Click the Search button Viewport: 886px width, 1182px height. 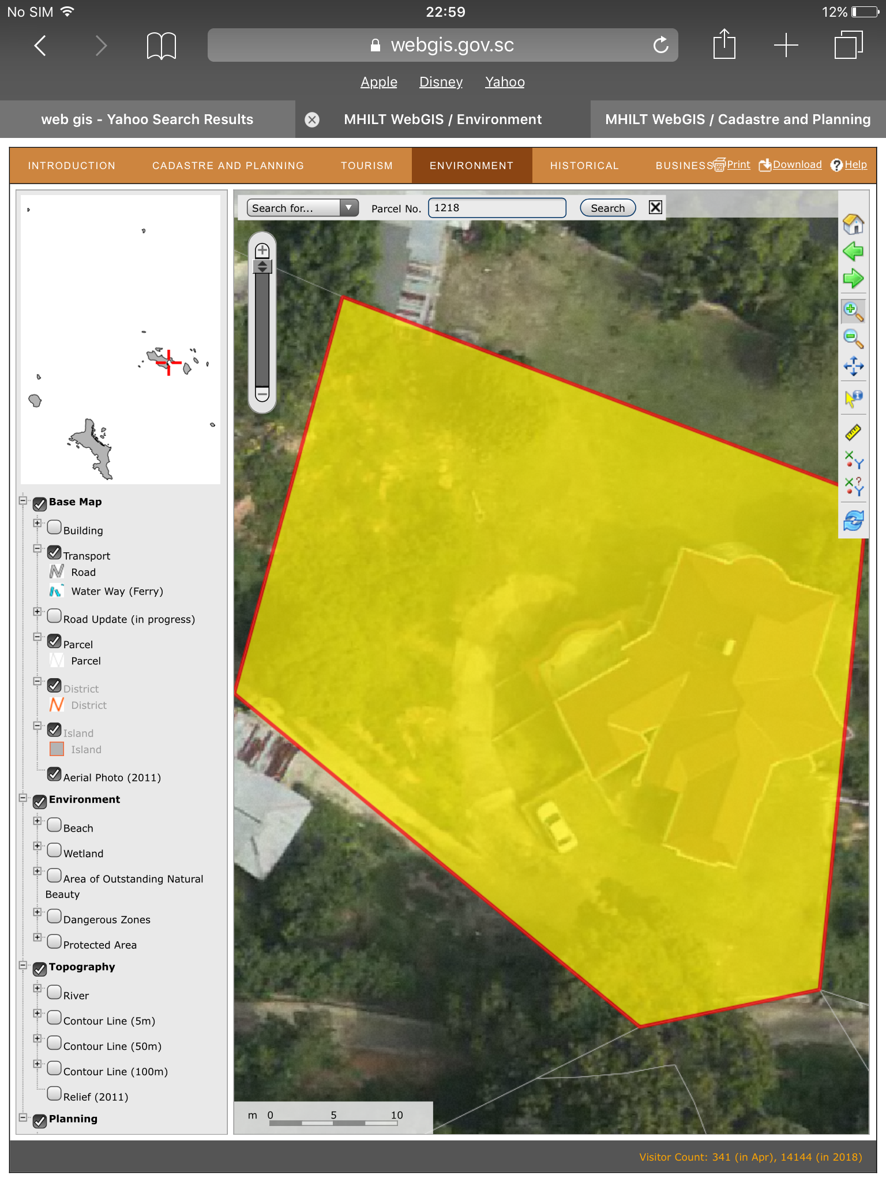point(607,208)
